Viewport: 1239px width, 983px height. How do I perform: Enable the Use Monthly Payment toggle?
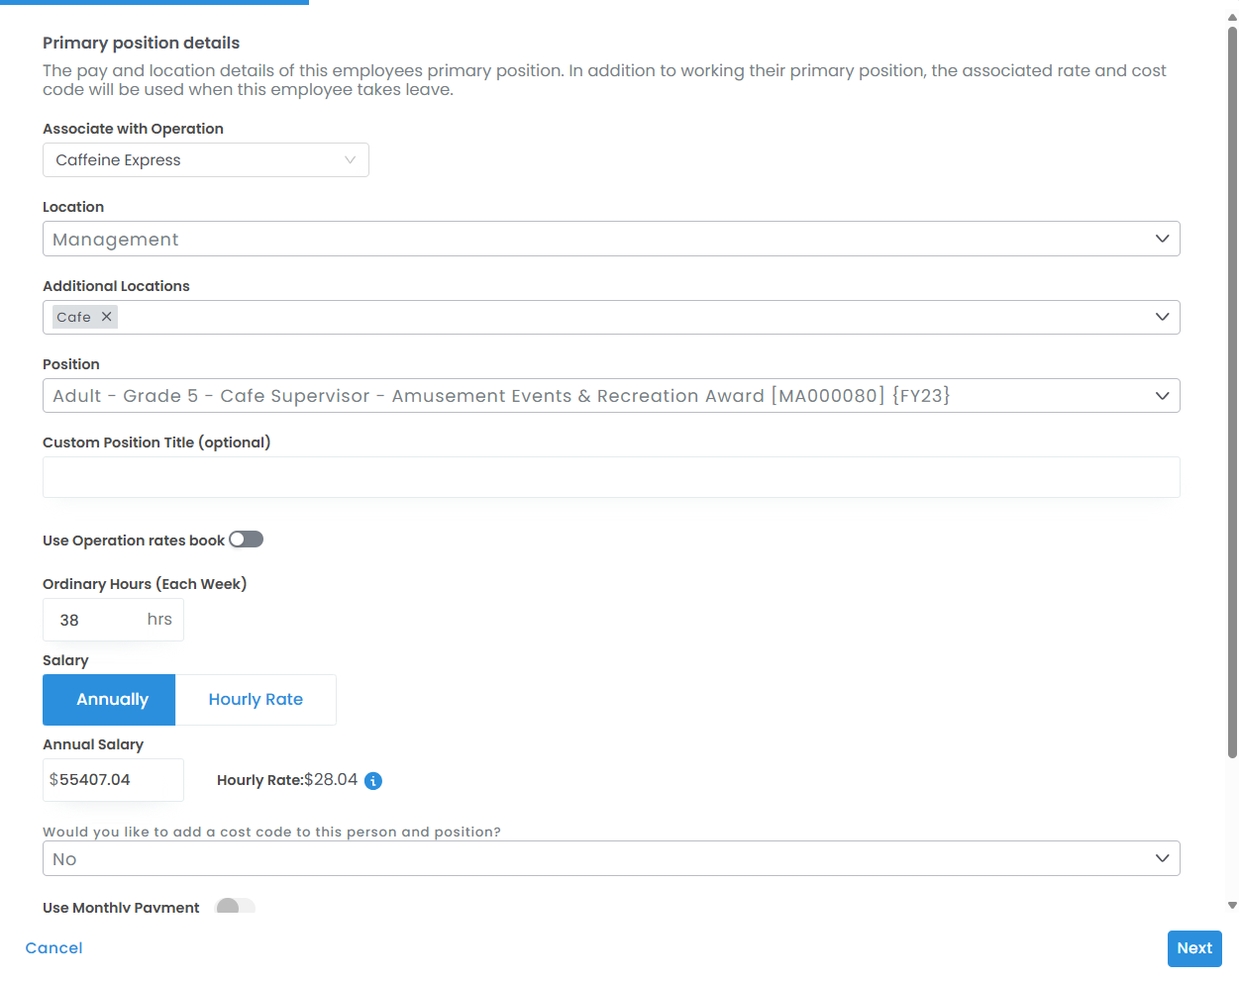pyautogui.click(x=236, y=906)
